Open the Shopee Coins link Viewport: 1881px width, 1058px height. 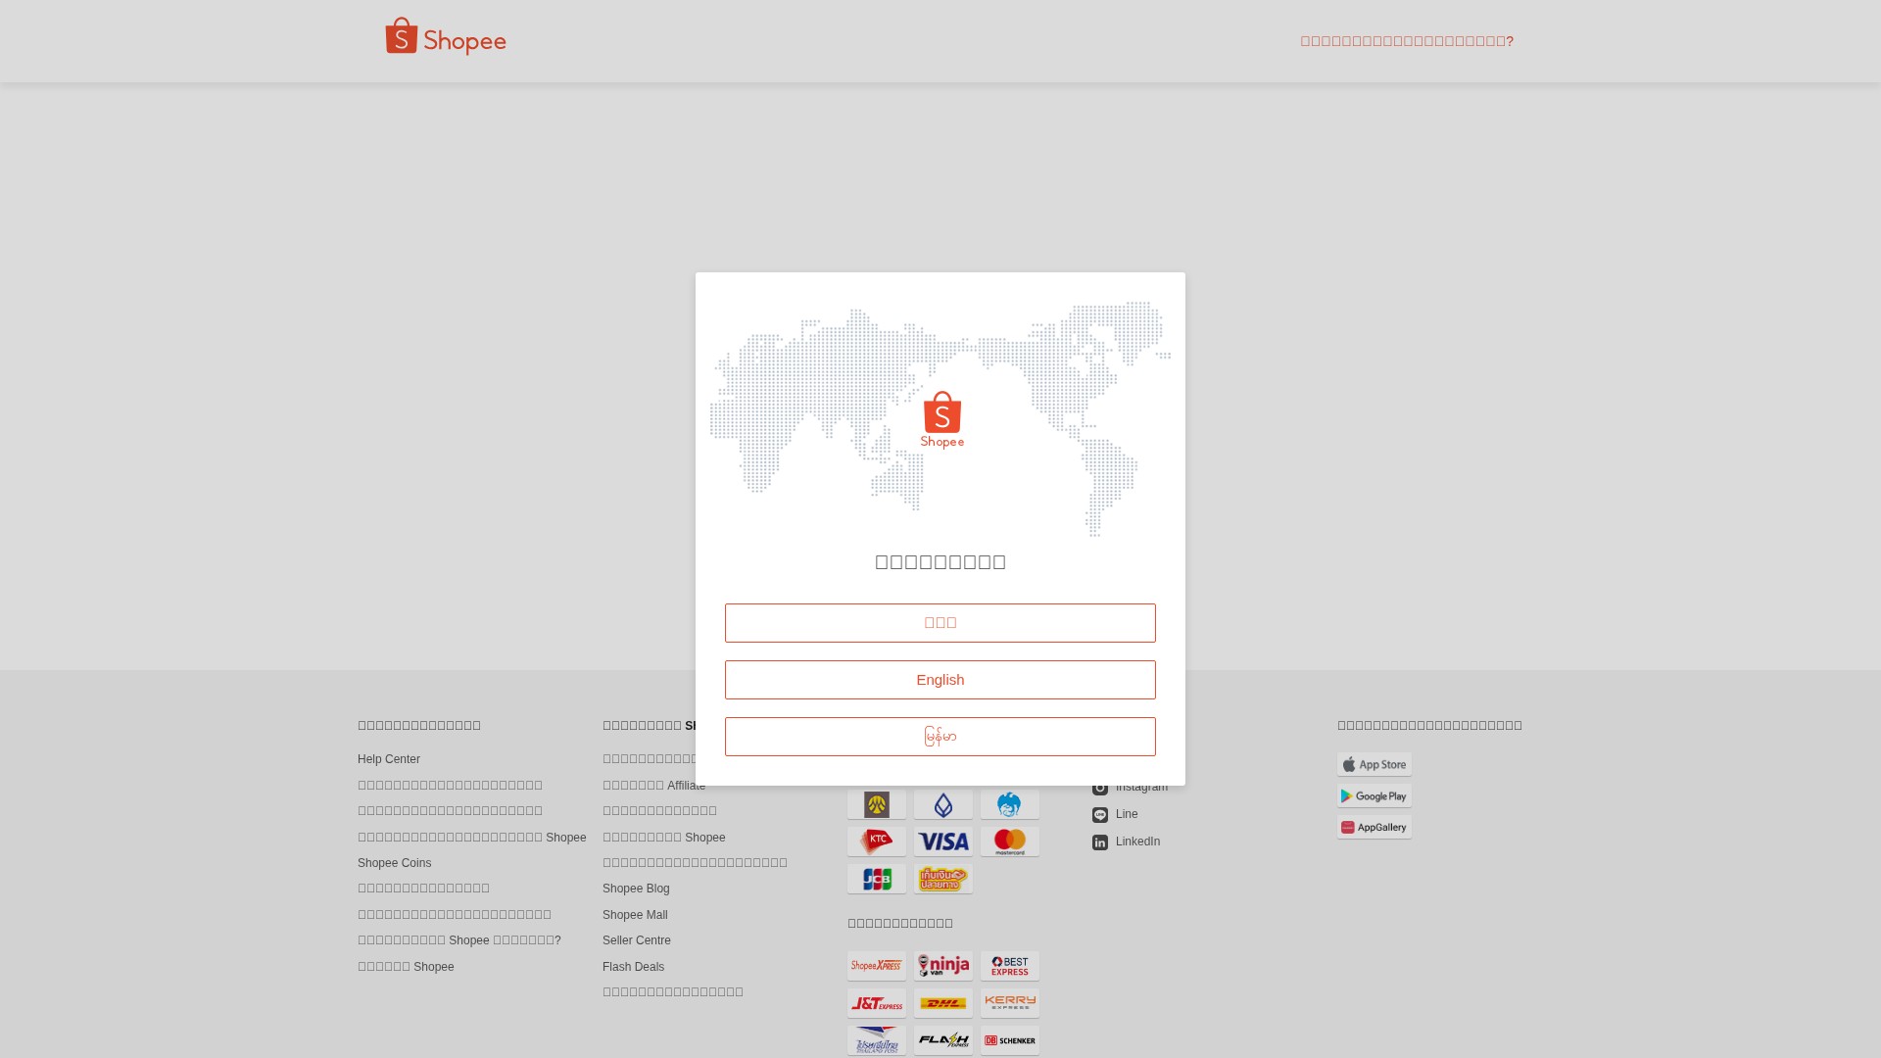pyautogui.click(x=395, y=863)
